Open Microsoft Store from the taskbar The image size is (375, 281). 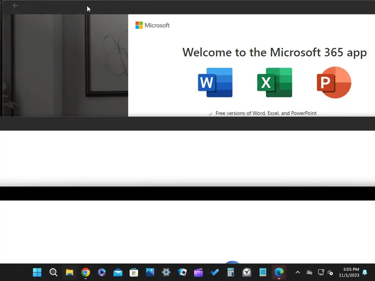(x=134, y=272)
